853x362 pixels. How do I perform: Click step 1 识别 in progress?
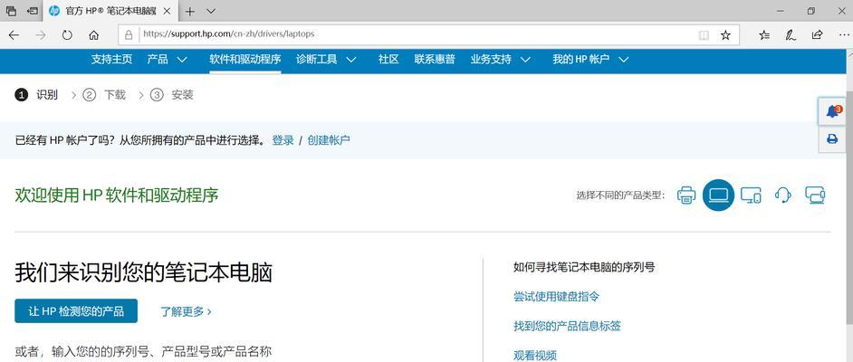pyautogui.click(x=36, y=95)
